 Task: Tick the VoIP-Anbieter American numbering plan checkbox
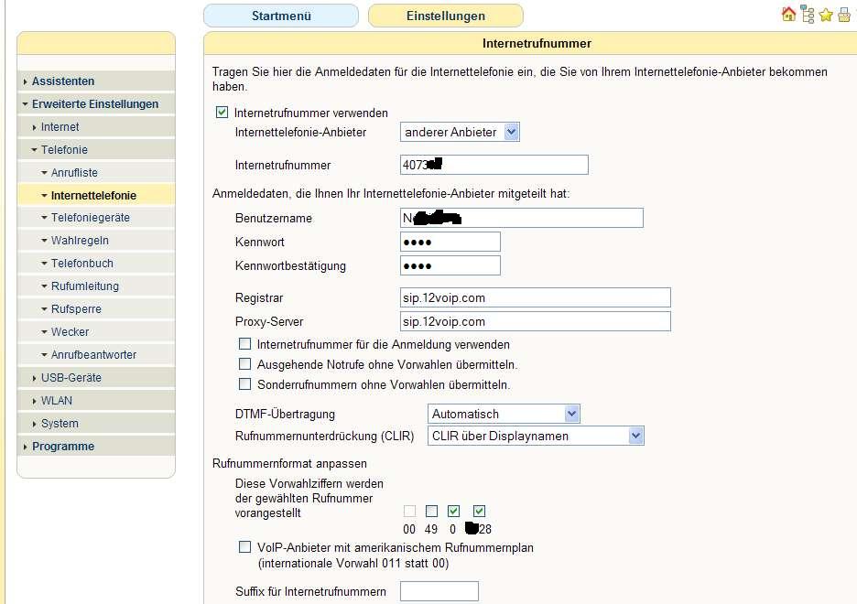244,547
